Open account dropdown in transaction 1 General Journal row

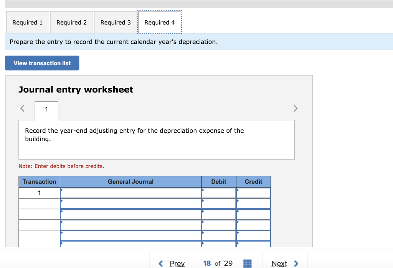130,193
